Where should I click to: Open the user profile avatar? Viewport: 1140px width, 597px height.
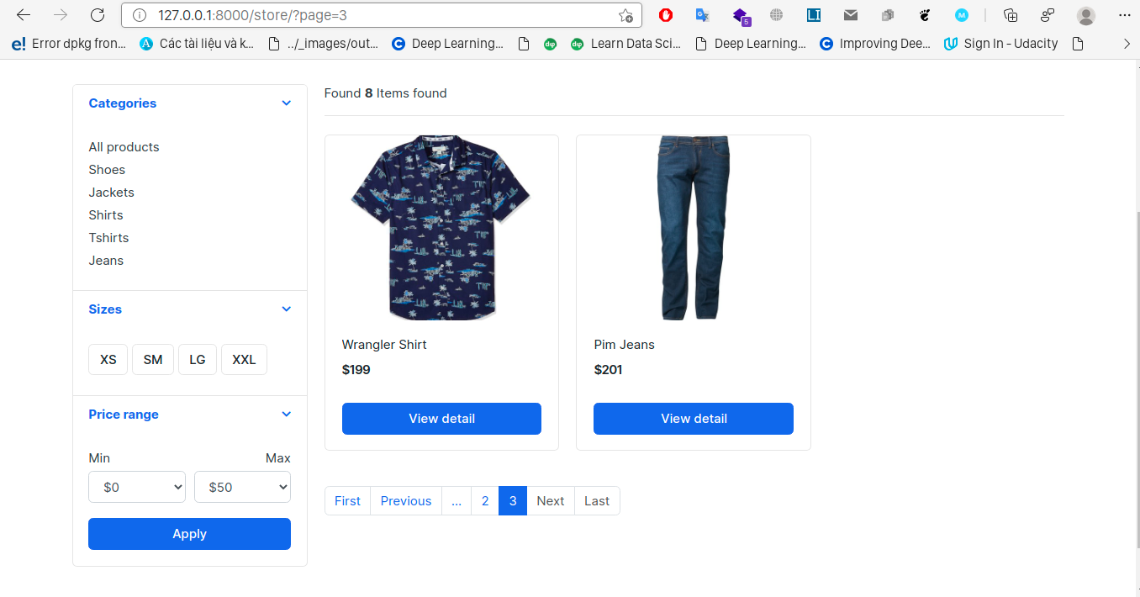[1086, 15]
